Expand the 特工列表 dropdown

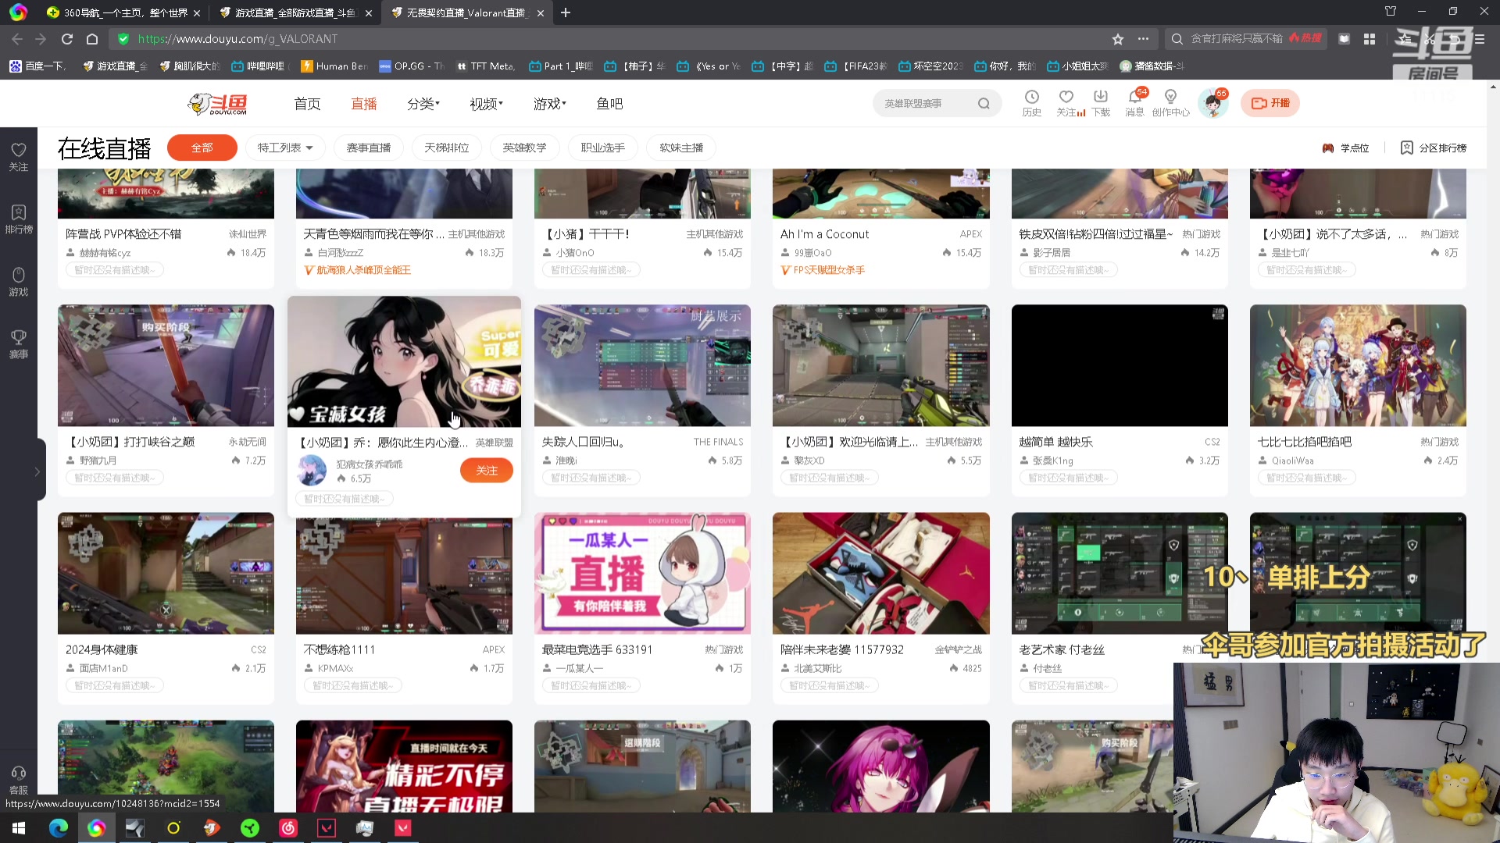285,148
